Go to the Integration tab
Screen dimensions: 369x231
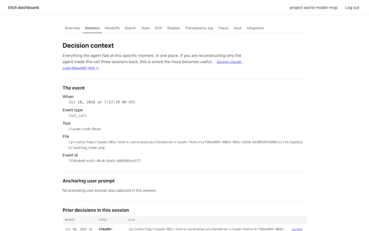(255, 28)
